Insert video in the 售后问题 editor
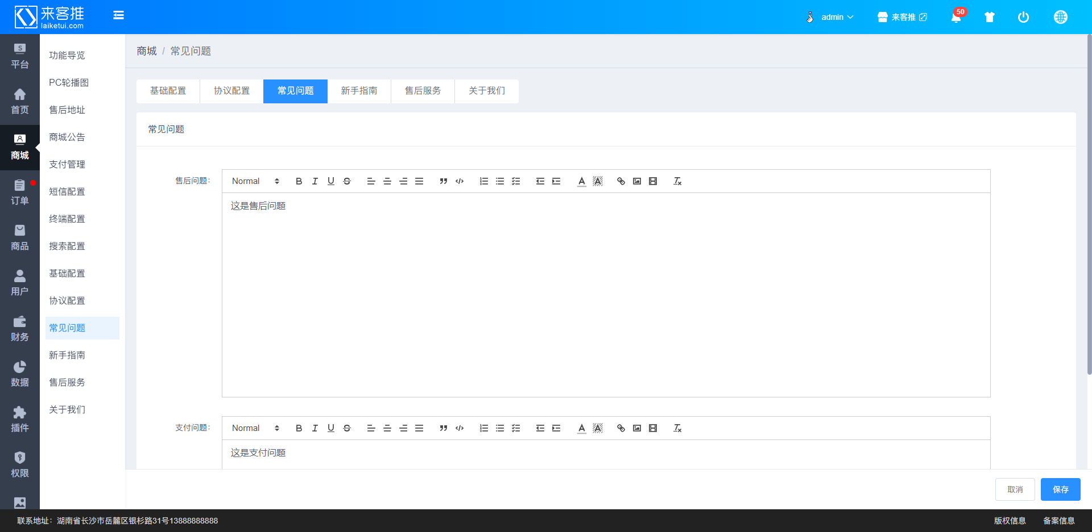 652,181
